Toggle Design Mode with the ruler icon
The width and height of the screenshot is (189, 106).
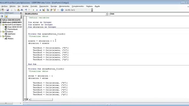[44, 10]
